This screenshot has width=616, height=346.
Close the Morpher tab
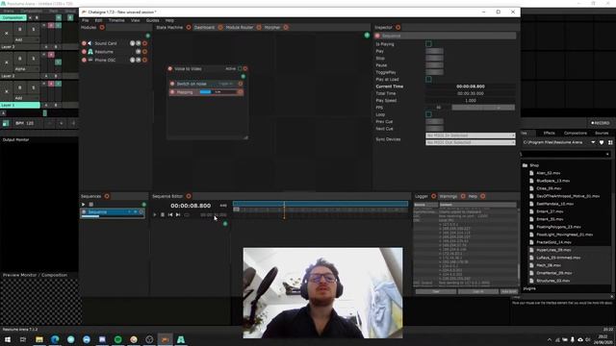[286, 28]
